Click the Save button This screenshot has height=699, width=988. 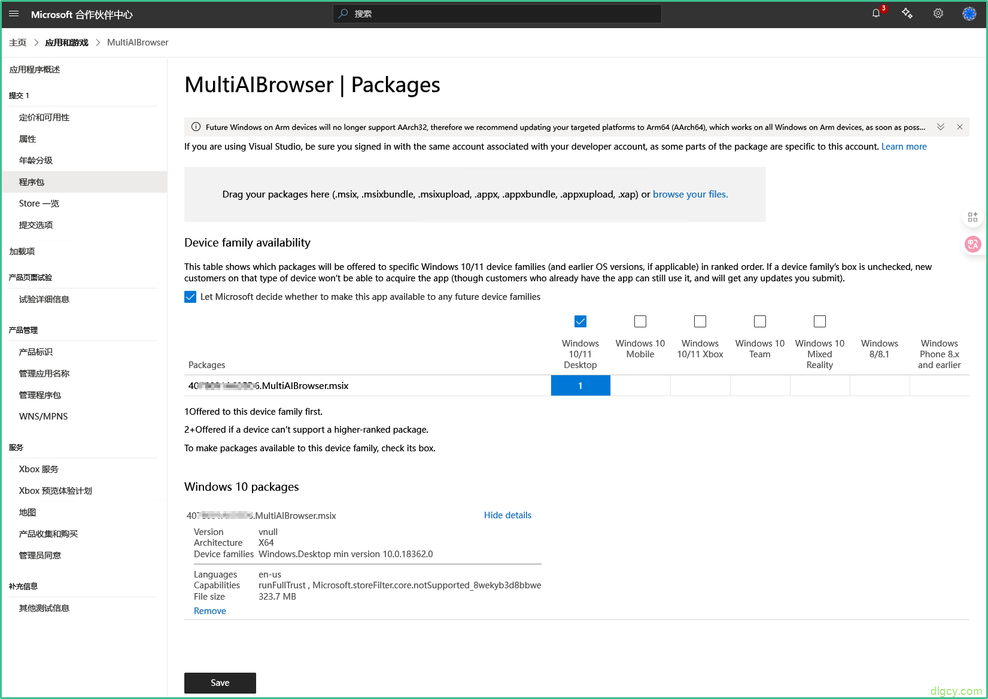(220, 683)
